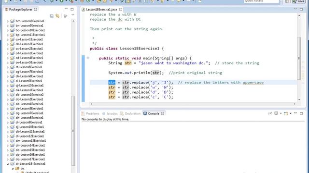Select cc-Lesson2Exercise1 in the tree
This screenshot has width=309, height=173.
[29, 49]
